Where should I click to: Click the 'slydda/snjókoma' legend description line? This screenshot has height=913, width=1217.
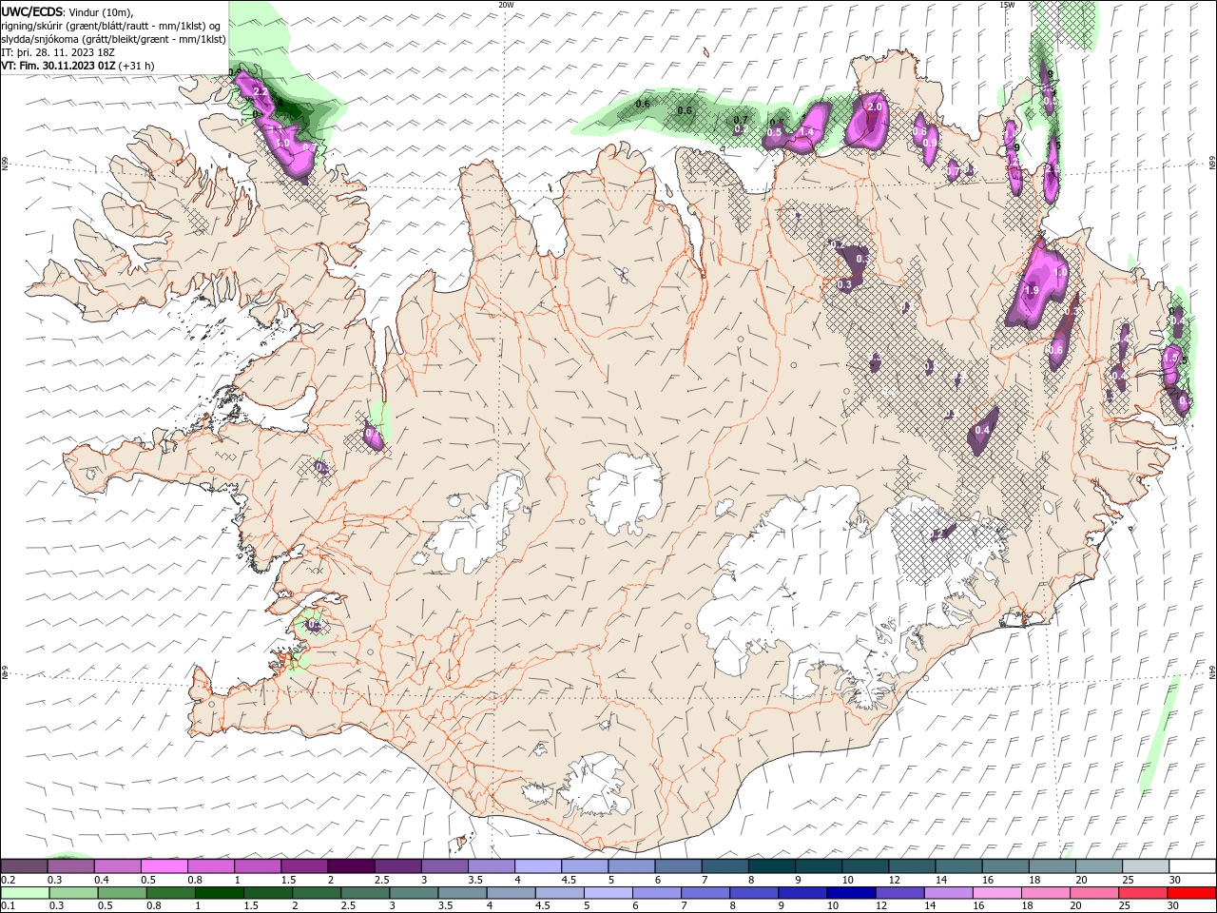[113, 39]
